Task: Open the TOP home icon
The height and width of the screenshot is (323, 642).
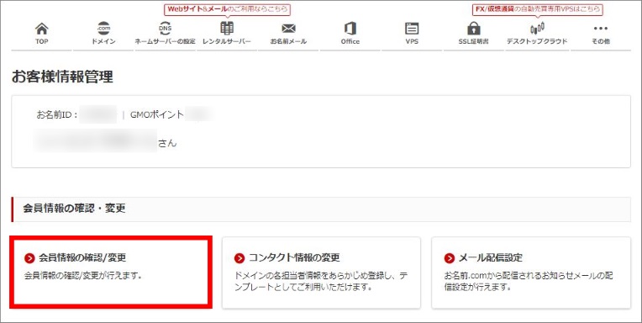Action: (x=42, y=29)
